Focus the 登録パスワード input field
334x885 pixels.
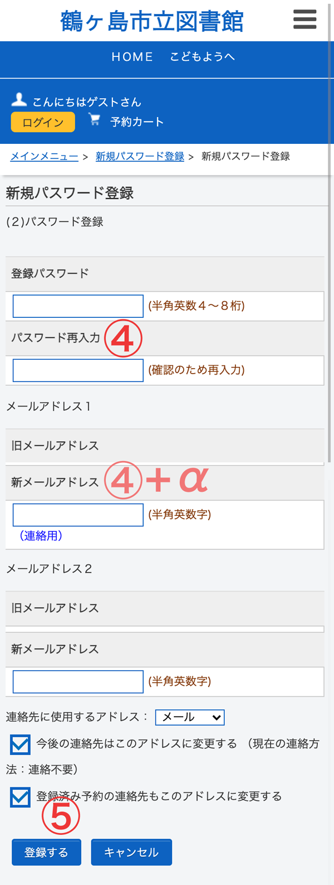tap(78, 306)
